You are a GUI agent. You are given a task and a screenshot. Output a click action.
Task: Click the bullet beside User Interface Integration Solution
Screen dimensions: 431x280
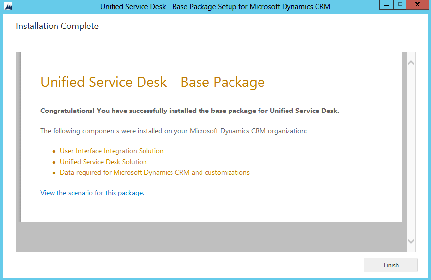(54, 152)
